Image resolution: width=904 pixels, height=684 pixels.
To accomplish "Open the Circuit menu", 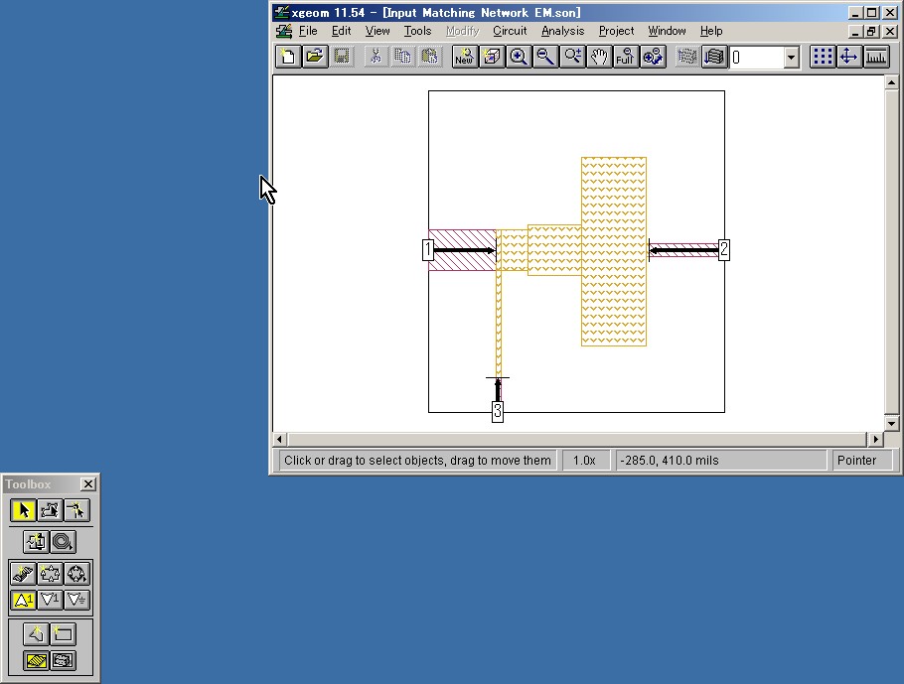I will tap(510, 31).
